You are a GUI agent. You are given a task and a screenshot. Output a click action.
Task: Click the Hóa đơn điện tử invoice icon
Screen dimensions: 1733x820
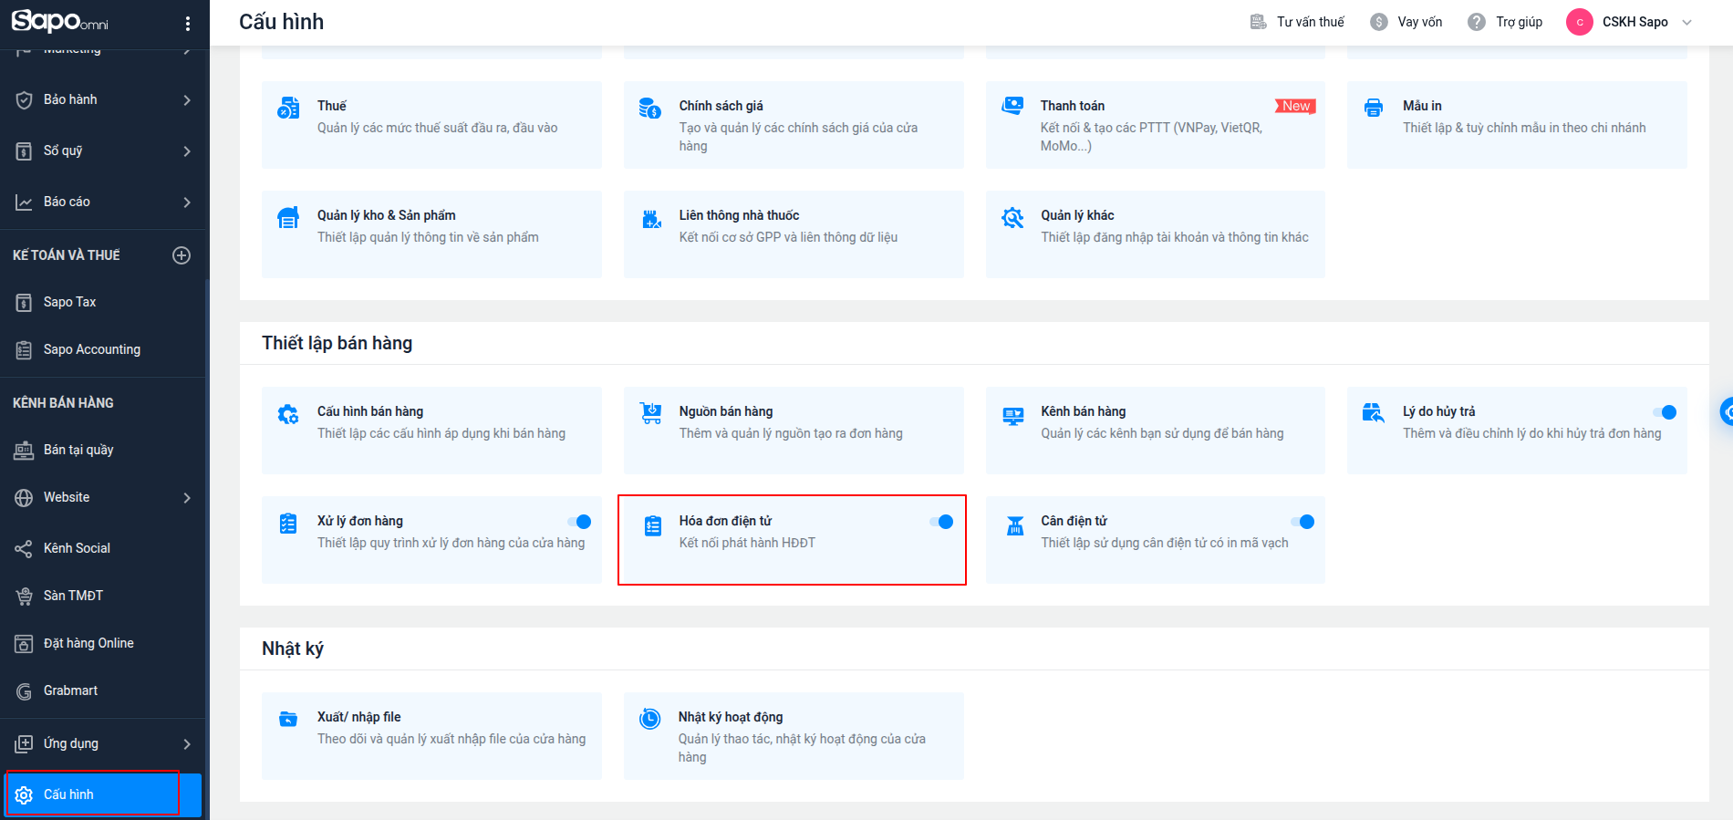coord(653,525)
